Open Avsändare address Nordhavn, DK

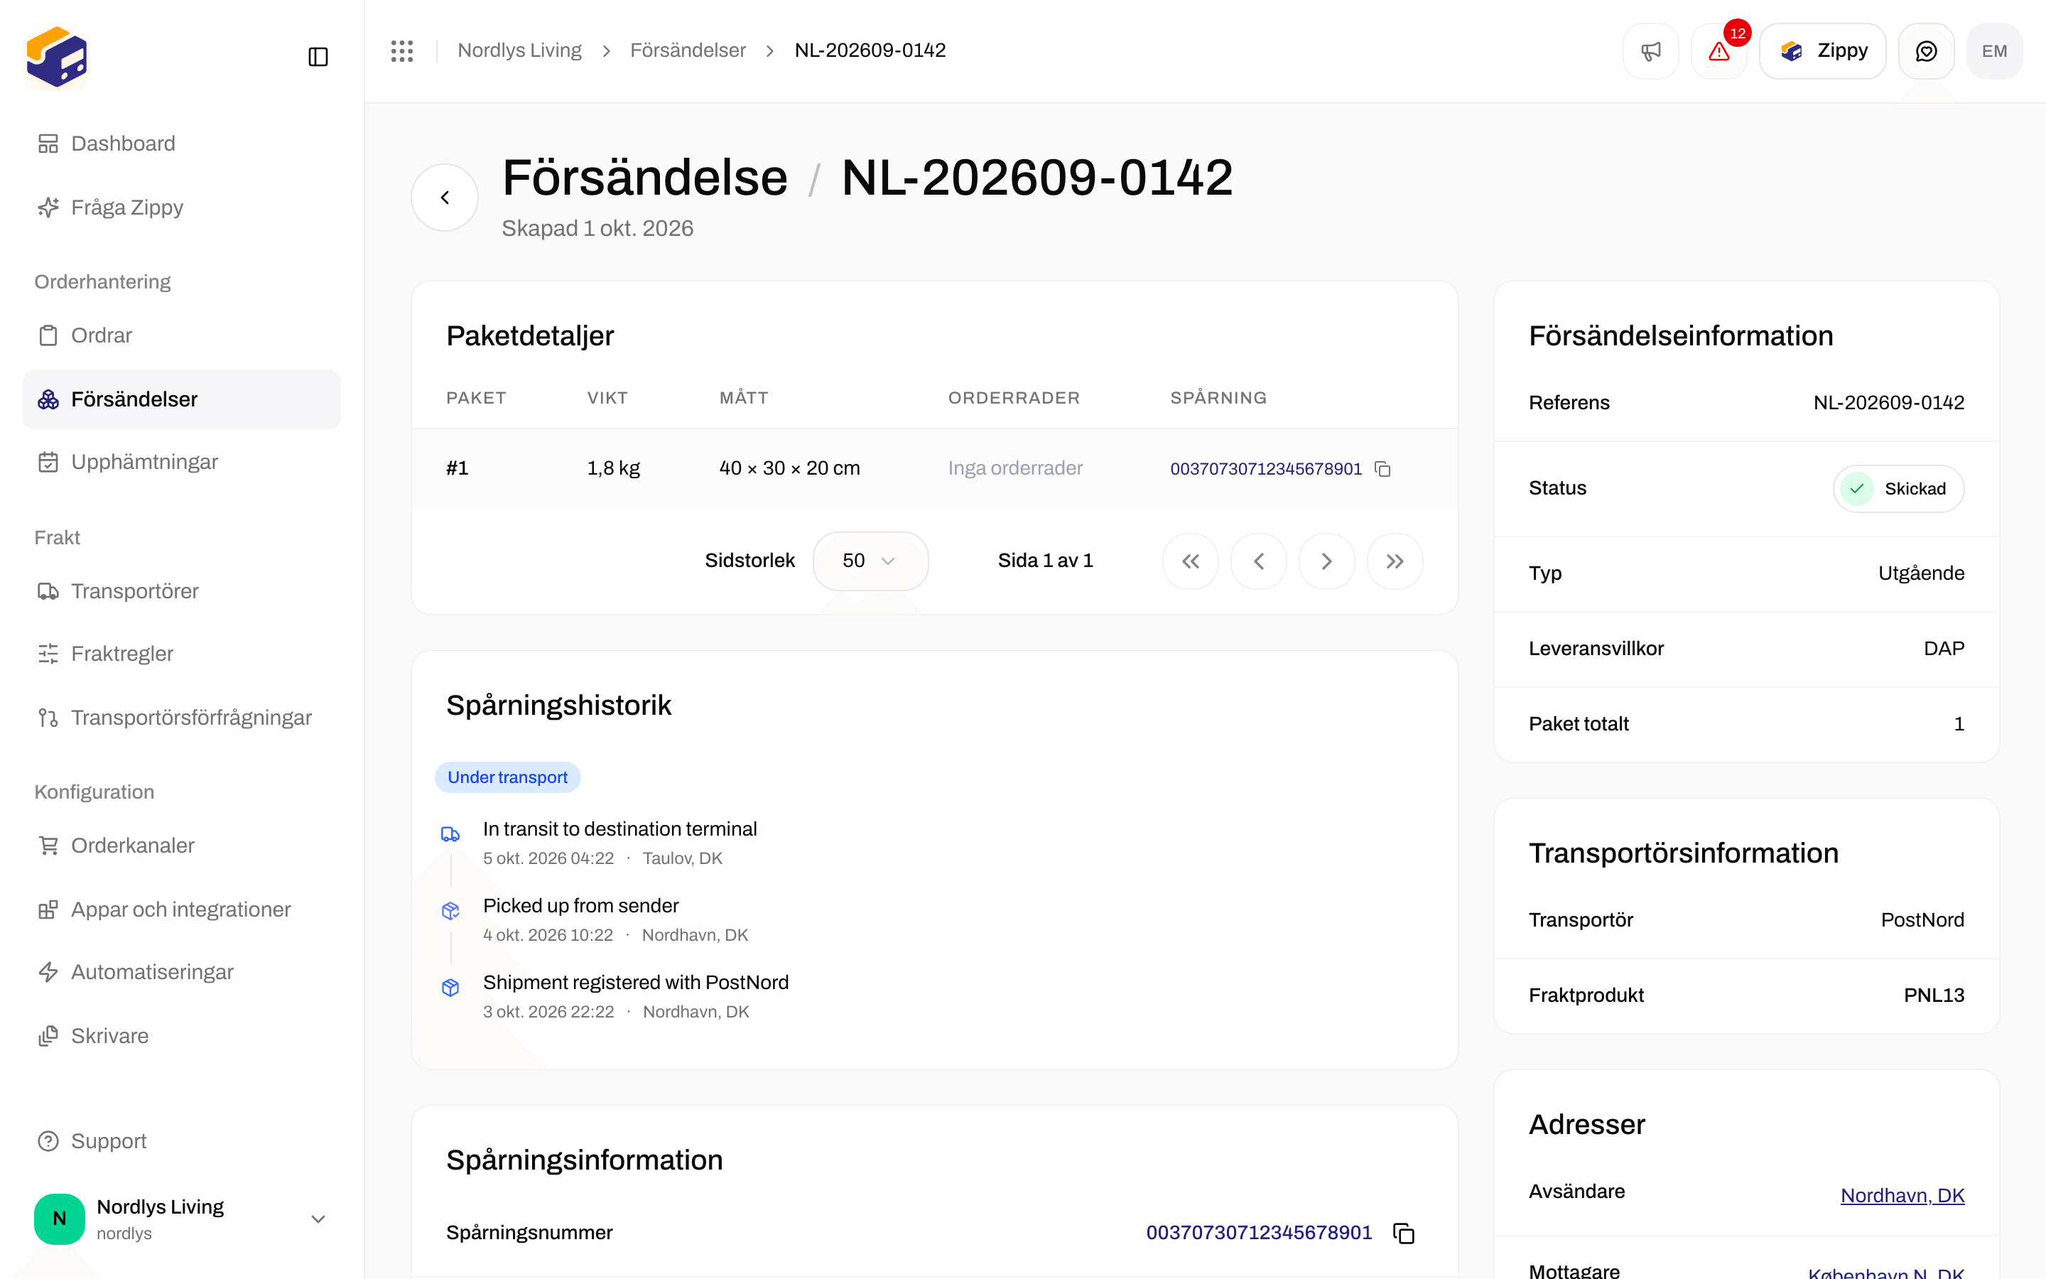click(1902, 1195)
